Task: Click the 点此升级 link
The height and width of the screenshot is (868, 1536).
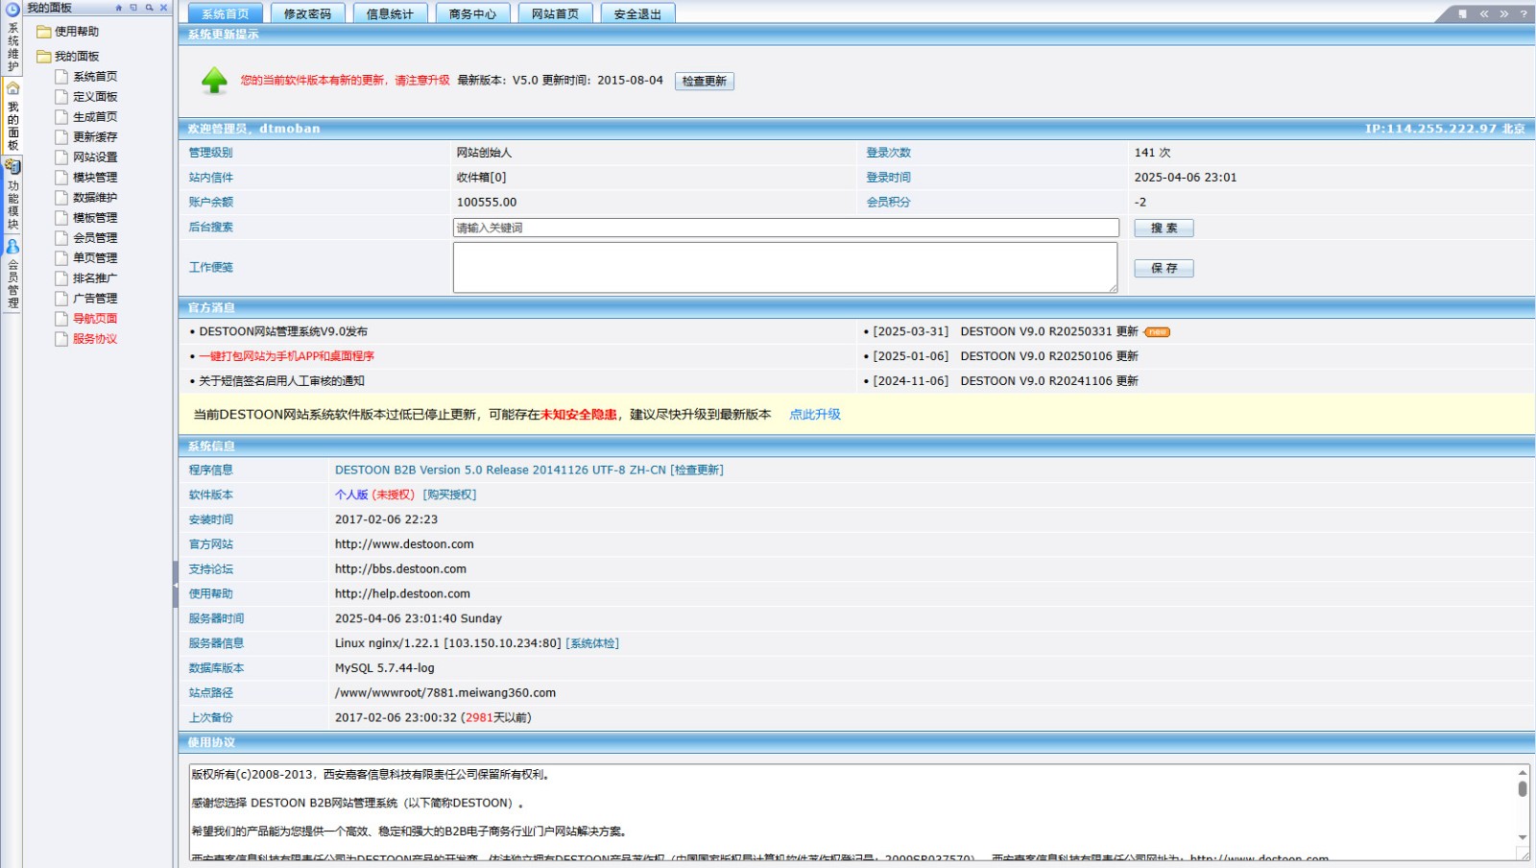Action: pos(814,415)
